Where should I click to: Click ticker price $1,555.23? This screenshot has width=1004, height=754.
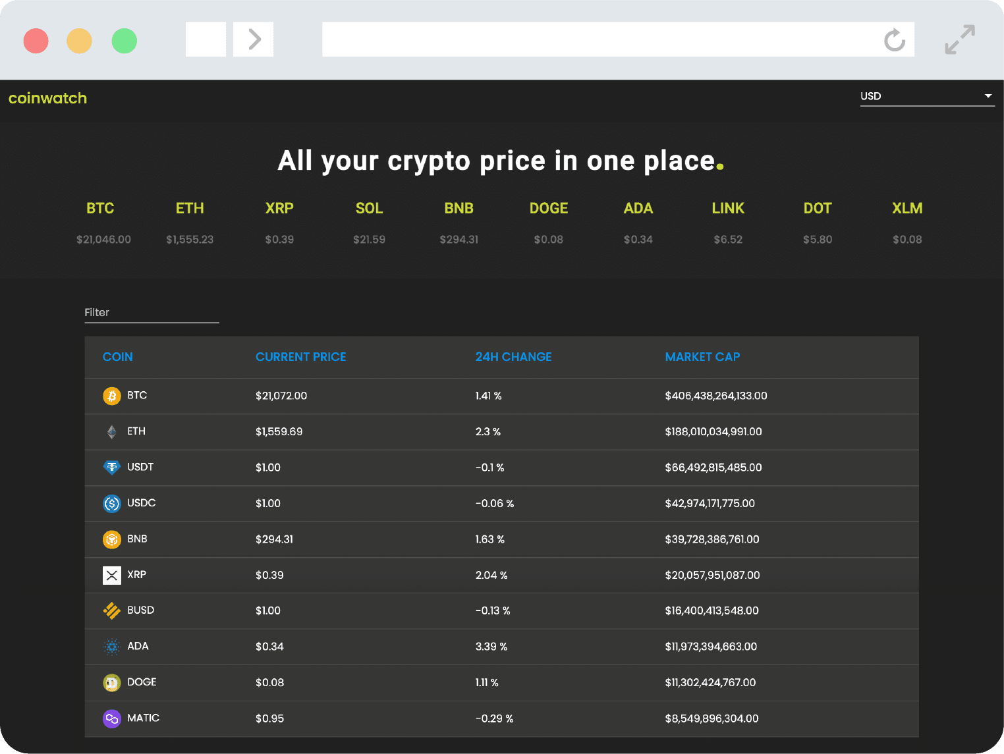(190, 240)
